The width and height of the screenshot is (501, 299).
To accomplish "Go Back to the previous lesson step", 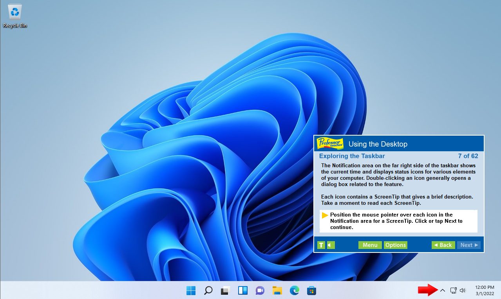I will 443,245.
